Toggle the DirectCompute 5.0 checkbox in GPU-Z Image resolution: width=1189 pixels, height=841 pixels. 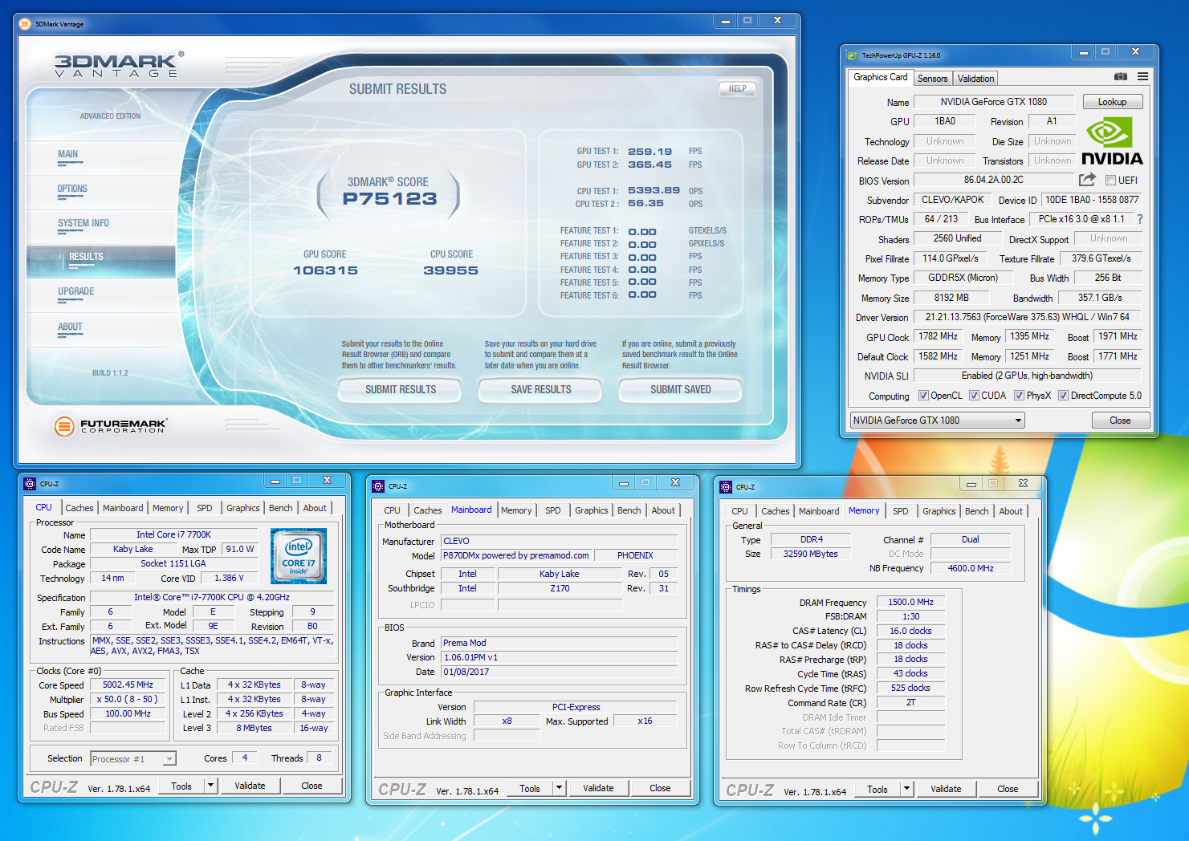point(1063,396)
